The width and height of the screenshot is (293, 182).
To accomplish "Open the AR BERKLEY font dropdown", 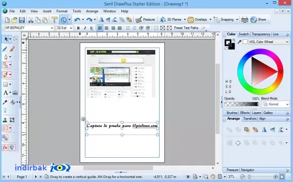I will pyautogui.click(x=52, y=28).
